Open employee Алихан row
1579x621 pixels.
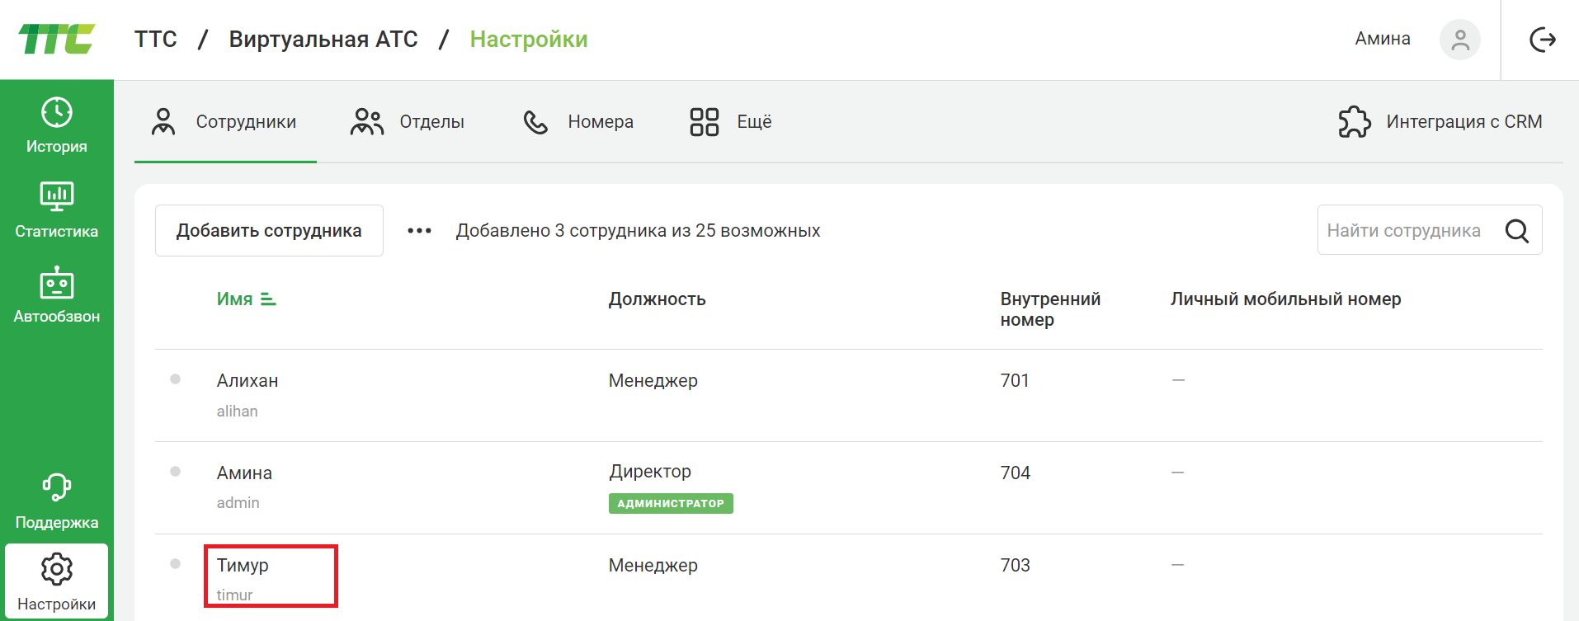point(849,395)
